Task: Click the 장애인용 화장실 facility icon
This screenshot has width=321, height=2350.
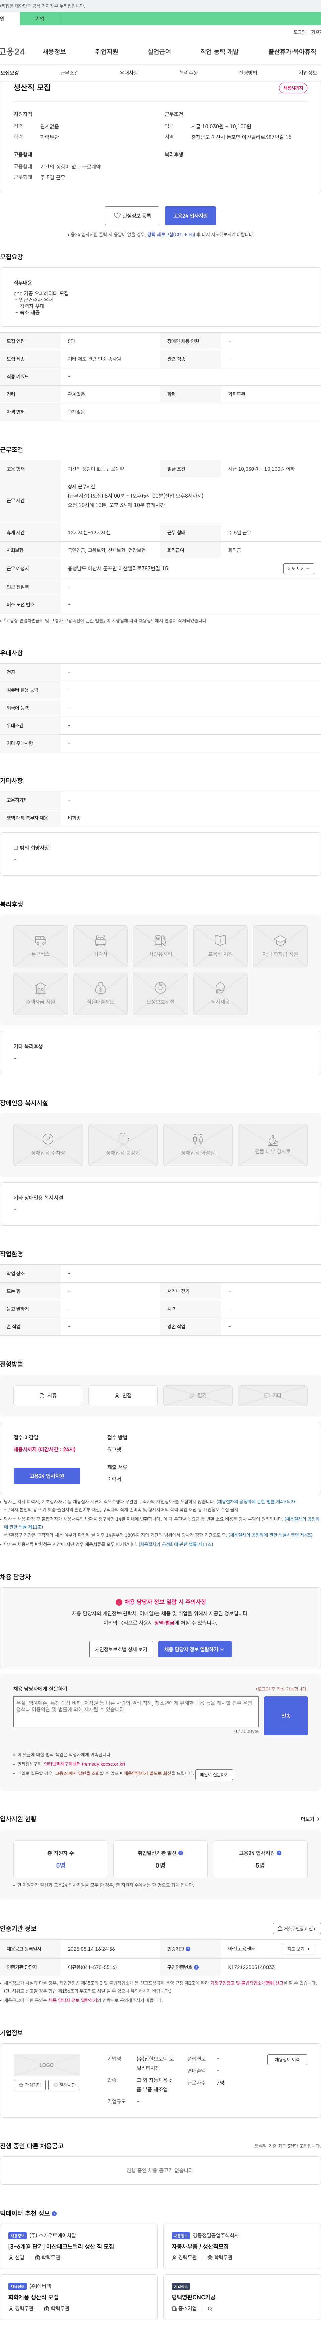Action: coord(198,1145)
